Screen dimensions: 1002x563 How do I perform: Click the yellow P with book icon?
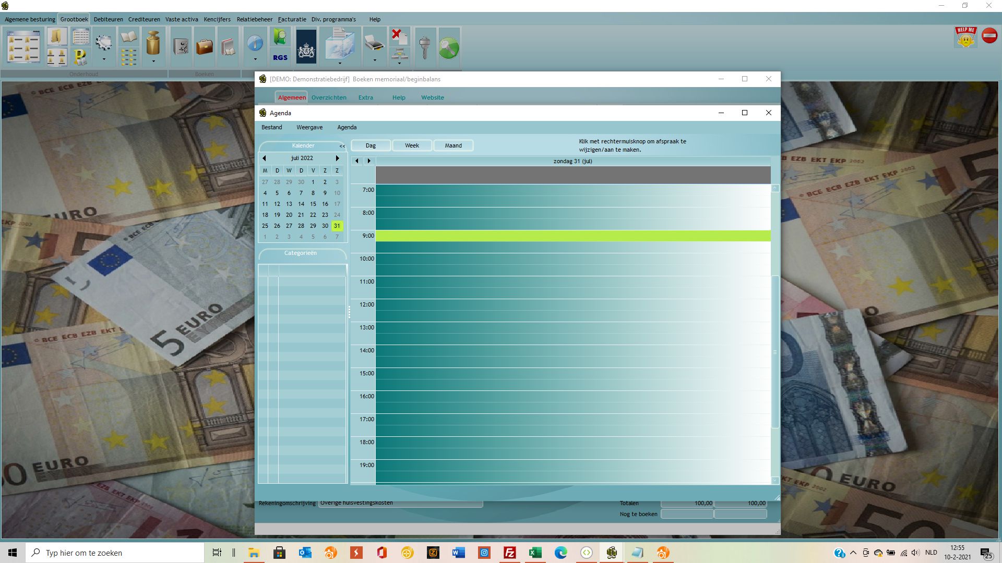click(x=80, y=56)
